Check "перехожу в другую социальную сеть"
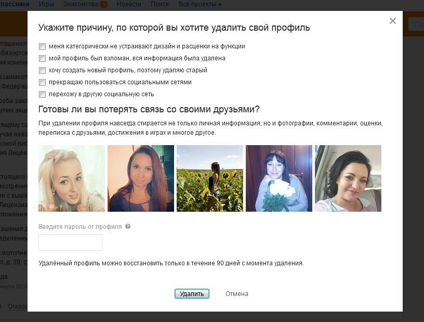The width and height of the screenshot is (424, 322). pos(42,94)
